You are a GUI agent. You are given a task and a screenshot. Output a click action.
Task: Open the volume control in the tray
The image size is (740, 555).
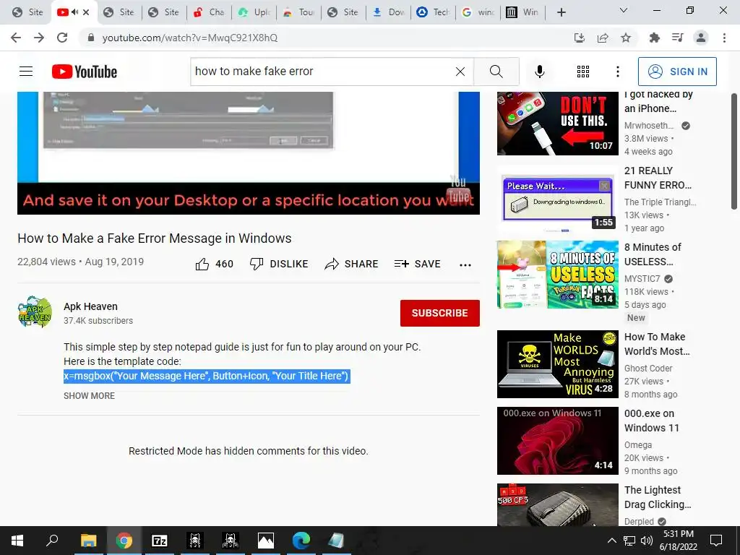647,541
